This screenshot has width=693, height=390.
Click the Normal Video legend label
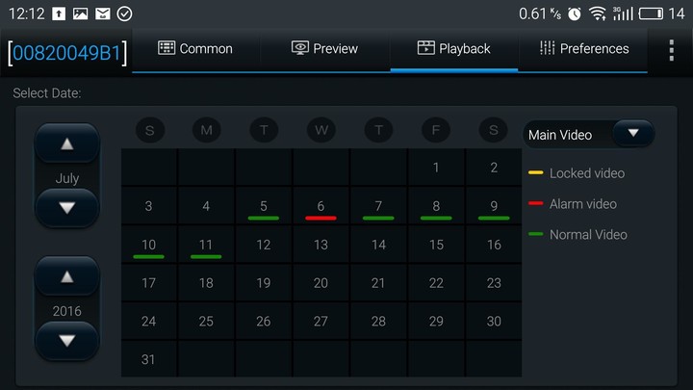click(588, 235)
